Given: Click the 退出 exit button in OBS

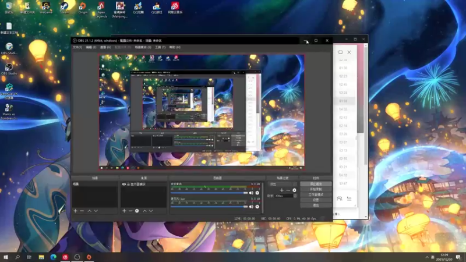Looking at the screenshot, I should [316, 206].
